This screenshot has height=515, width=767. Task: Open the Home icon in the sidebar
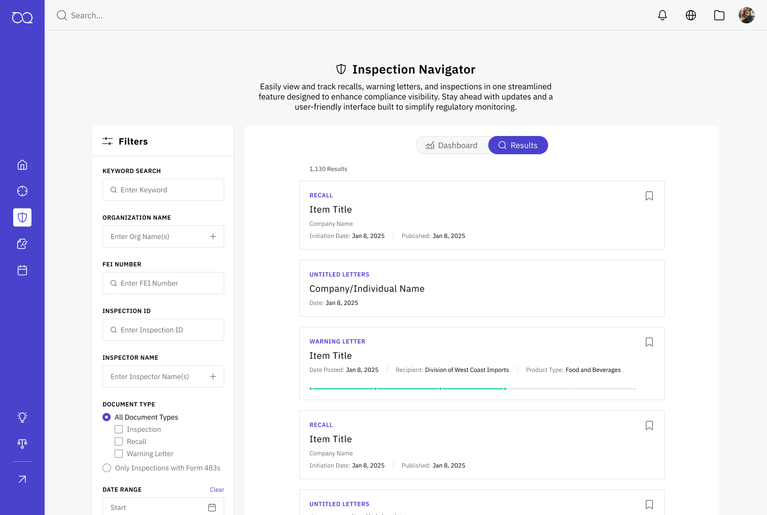click(x=22, y=164)
